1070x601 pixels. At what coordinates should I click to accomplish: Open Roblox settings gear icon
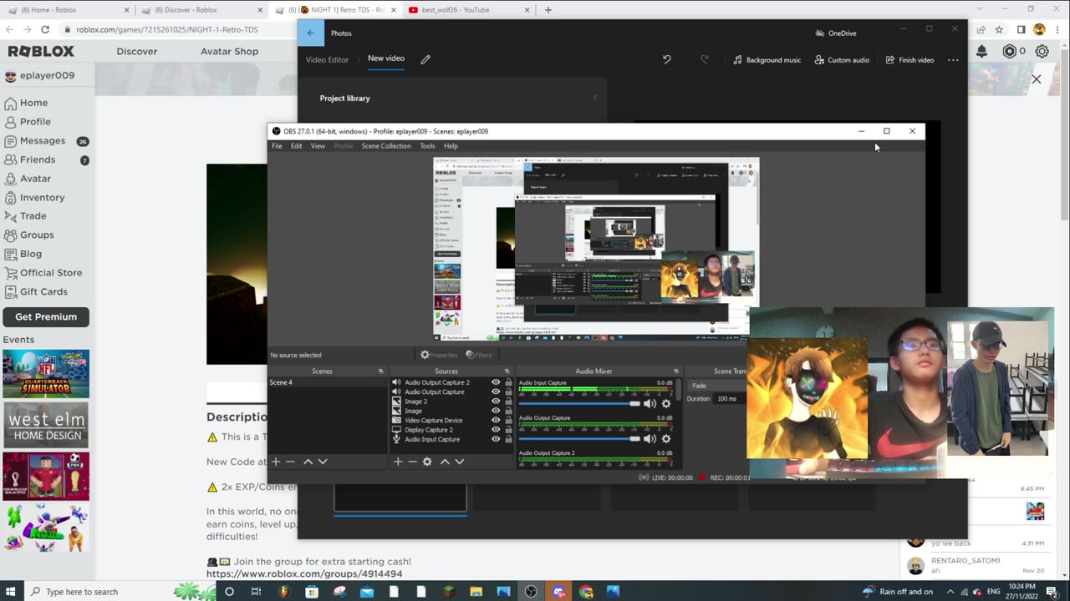[1042, 51]
